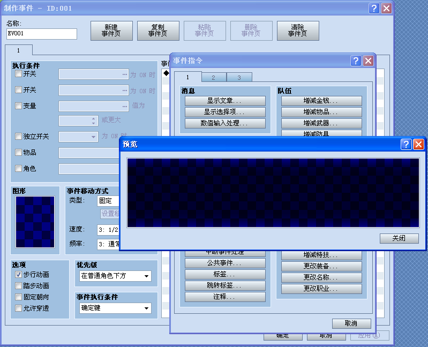The image size is (428, 347).
Task: Click the 图形 event graphic thumbnail
Action: pos(35,222)
